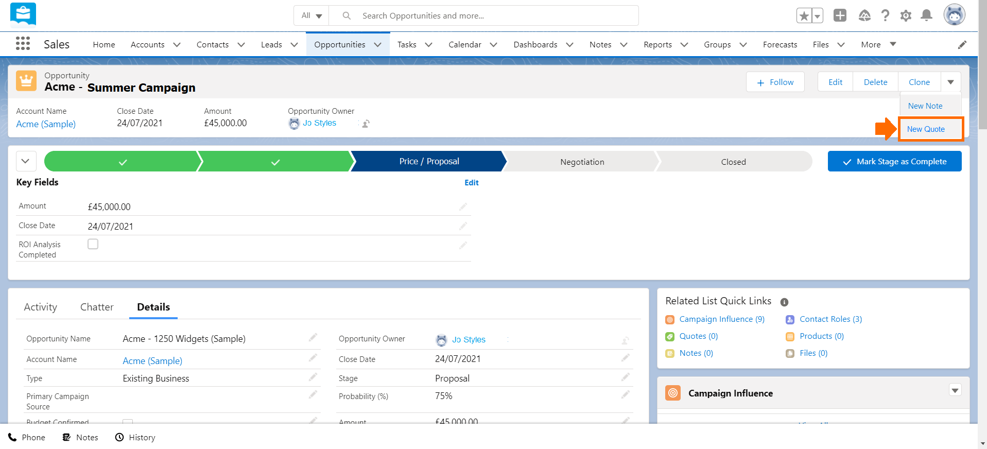Tick the ROI Analysis Completed checkbox

pos(93,244)
